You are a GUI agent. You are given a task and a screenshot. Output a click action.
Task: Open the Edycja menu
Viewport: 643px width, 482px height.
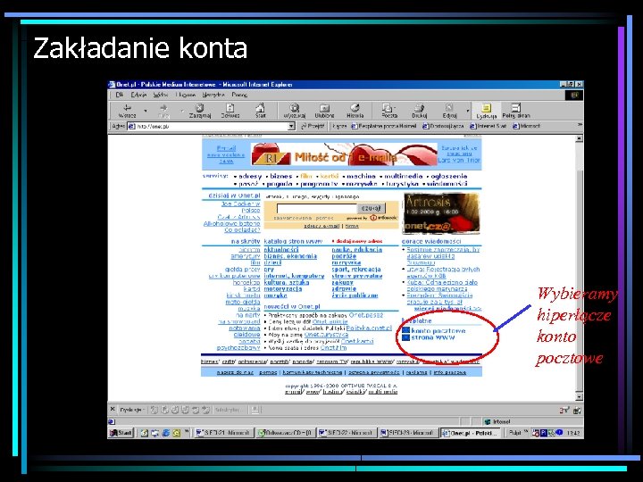click(x=138, y=95)
